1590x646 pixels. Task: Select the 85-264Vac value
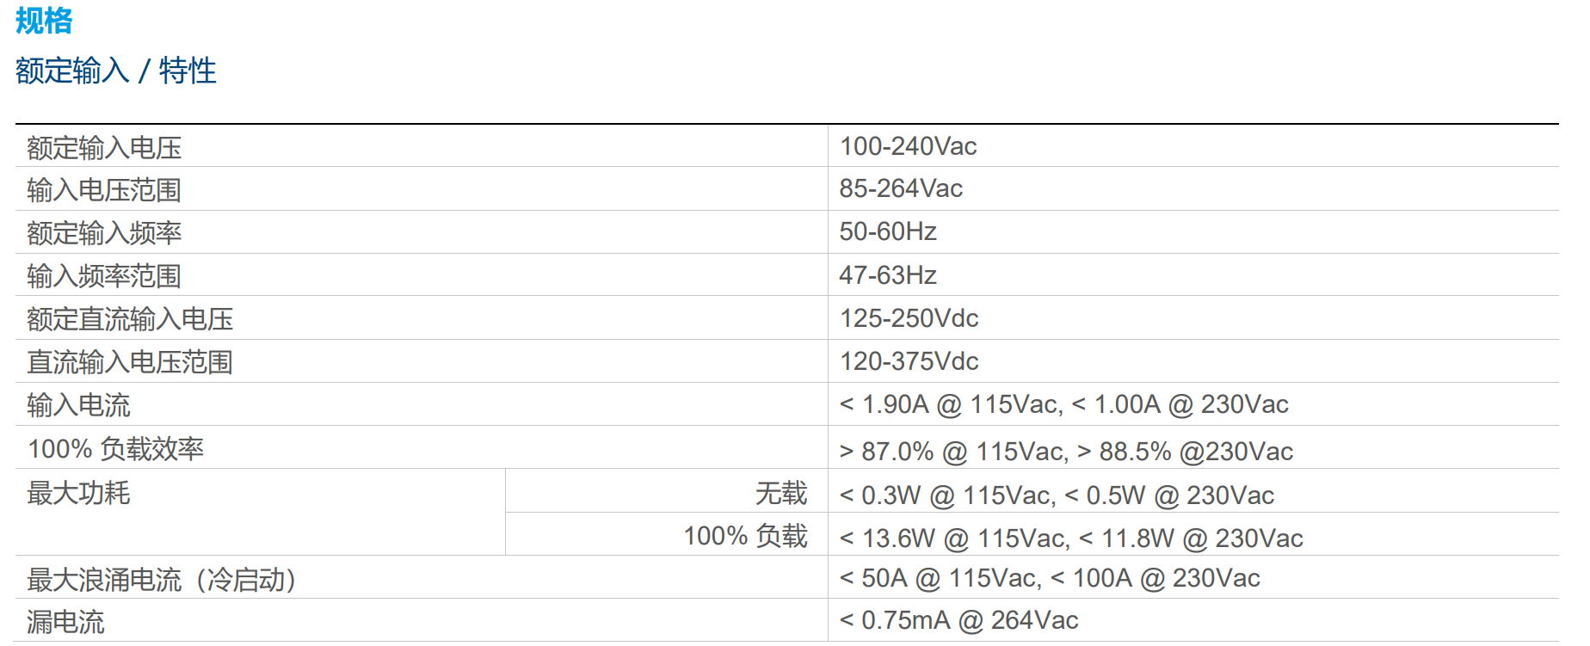pos(901,188)
